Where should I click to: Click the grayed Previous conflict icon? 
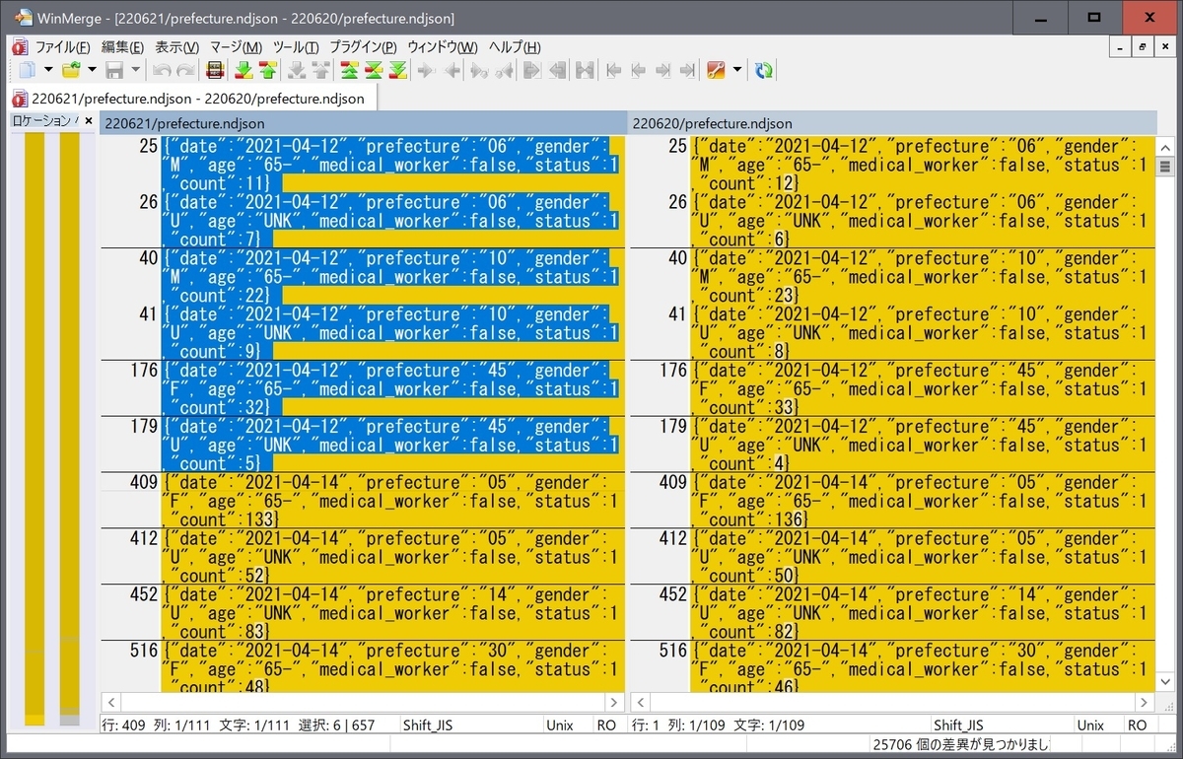tap(319, 70)
